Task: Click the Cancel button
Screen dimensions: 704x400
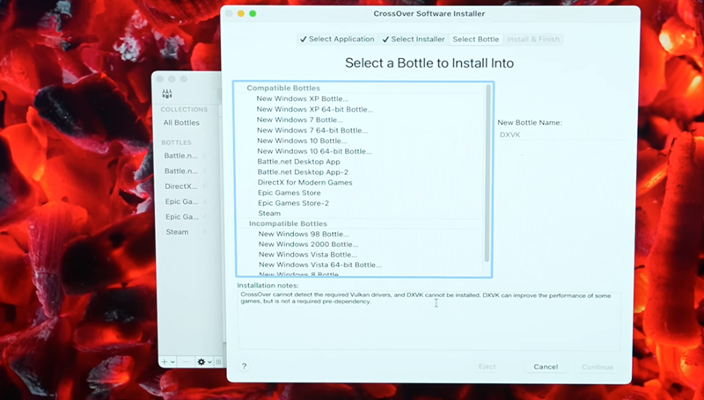Action: 546,367
